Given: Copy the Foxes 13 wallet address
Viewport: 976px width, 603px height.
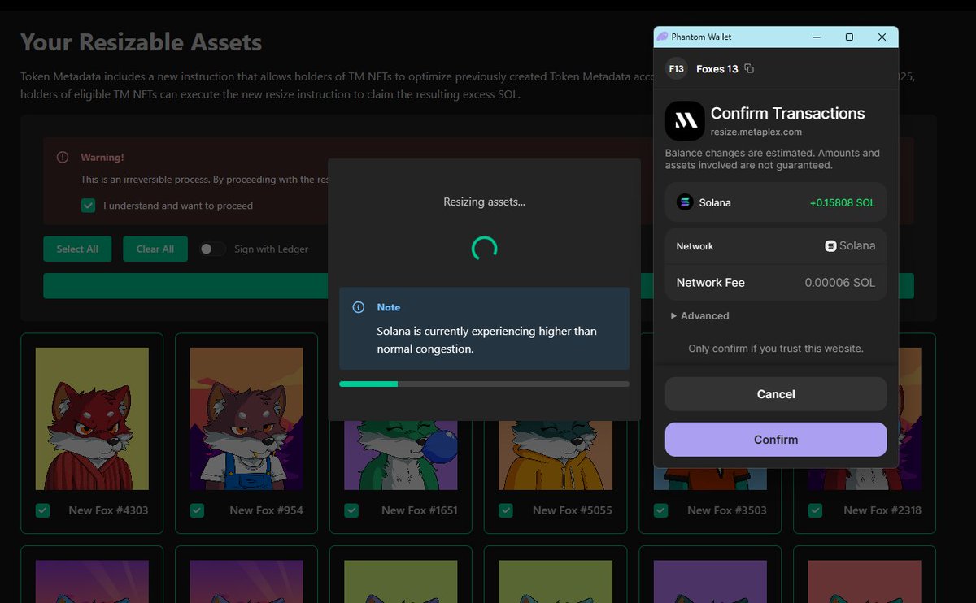Looking at the screenshot, I should (x=749, y=69).
